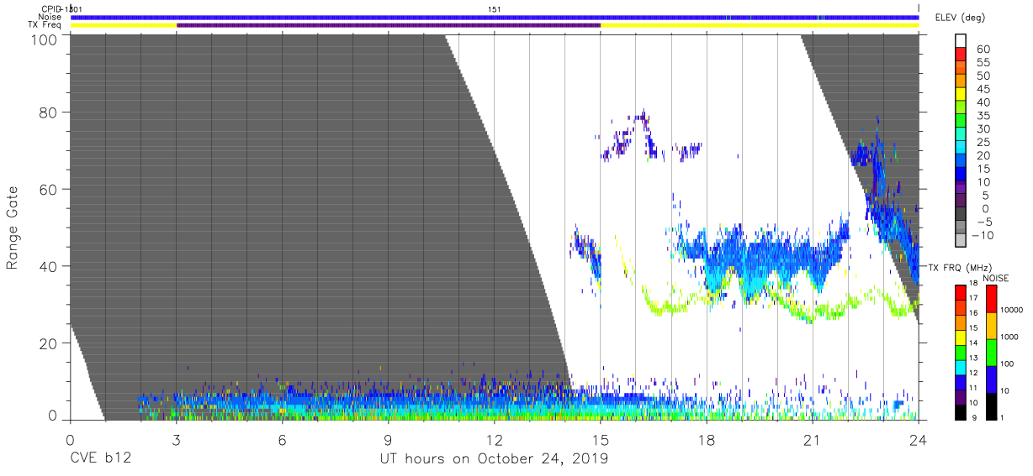Click the purple segment of TX Freq strip
This screenshot has width=1033, height=476.
[389, 25]
